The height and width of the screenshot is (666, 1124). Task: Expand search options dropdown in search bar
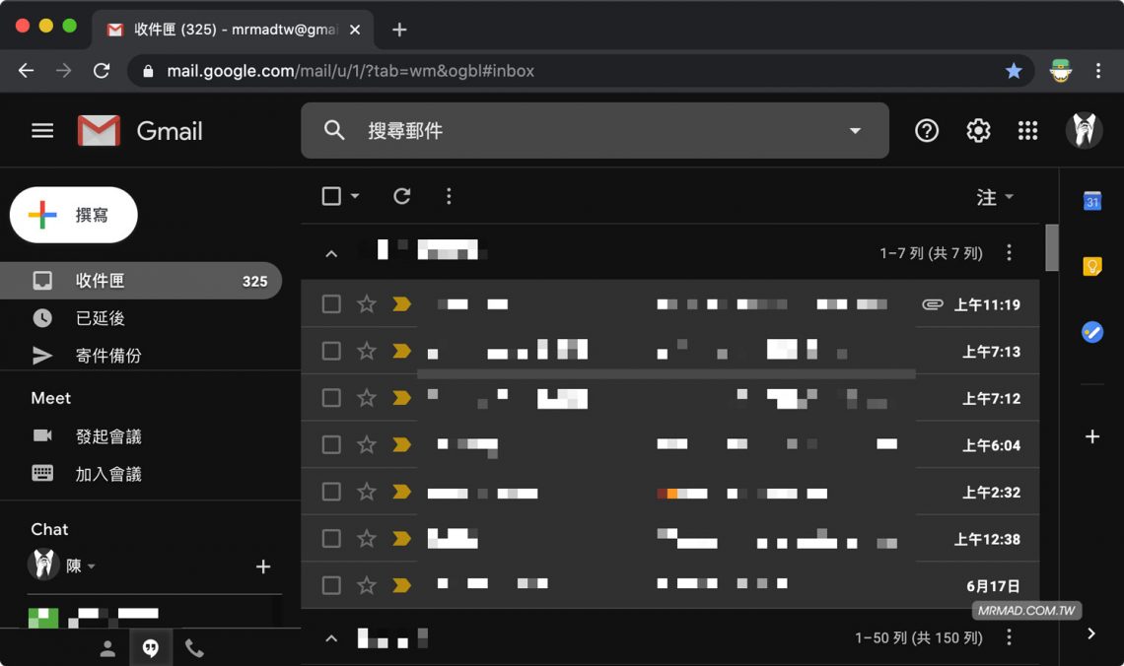tap(855, 131)
